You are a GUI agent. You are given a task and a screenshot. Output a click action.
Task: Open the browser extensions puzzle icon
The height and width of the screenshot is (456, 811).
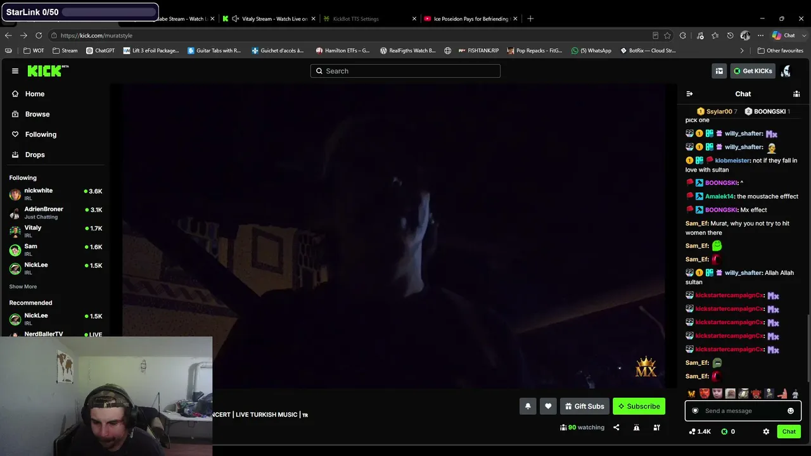682,35
